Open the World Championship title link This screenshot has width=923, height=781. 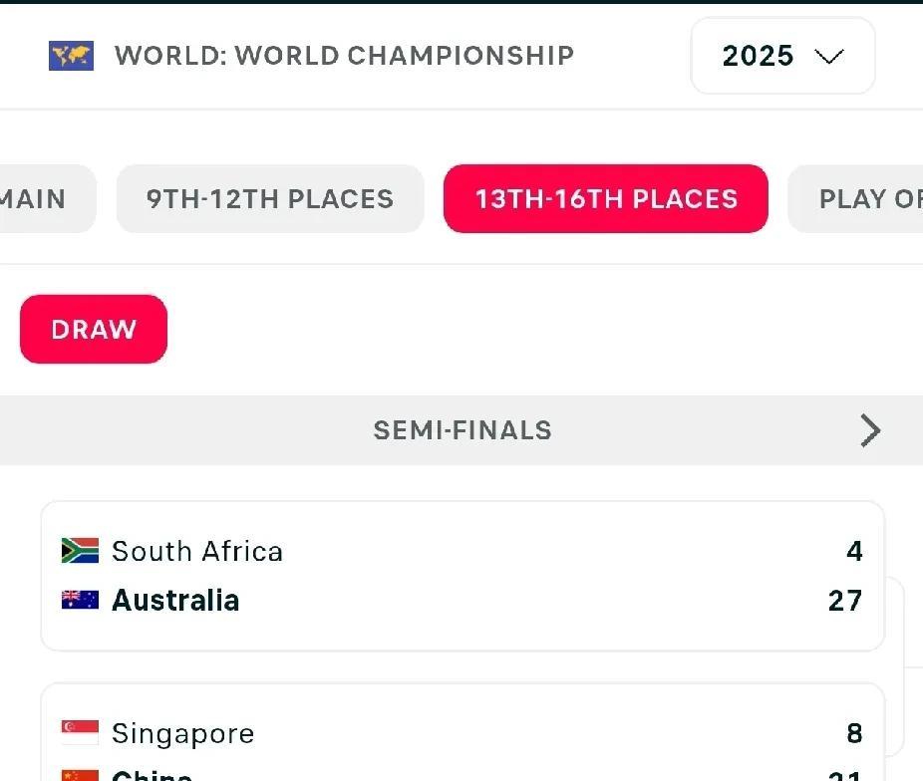(344, 56)
